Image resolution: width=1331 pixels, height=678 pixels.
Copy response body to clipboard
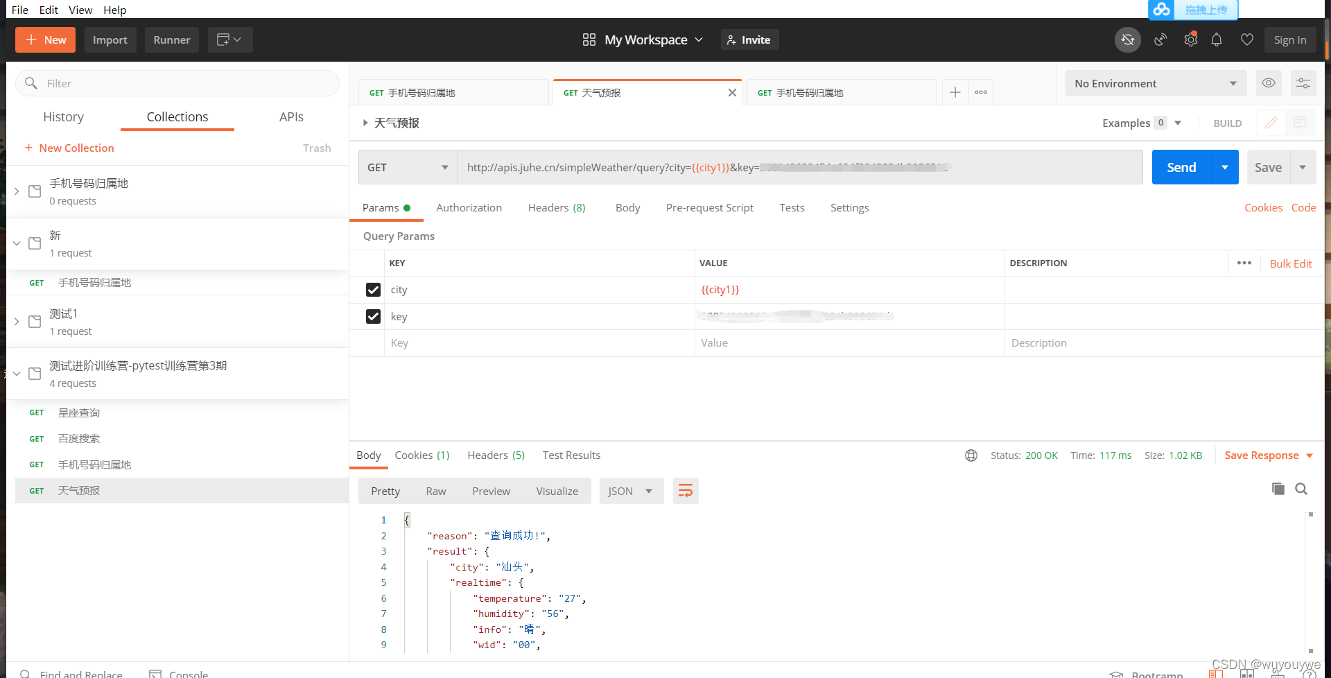[x=1278, y=489]
